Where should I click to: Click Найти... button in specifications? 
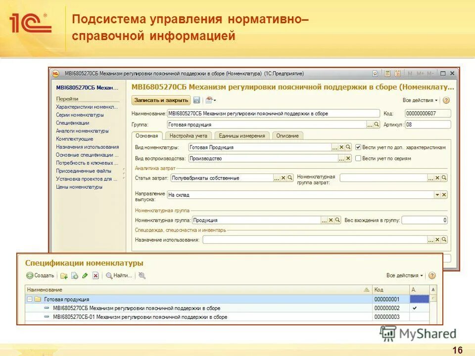[119, 275]
